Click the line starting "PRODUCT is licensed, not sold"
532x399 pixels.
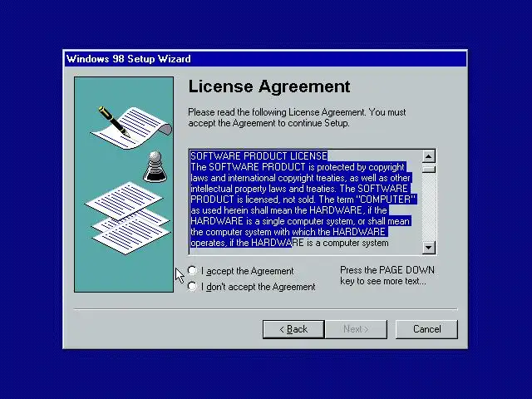point(303,199)
